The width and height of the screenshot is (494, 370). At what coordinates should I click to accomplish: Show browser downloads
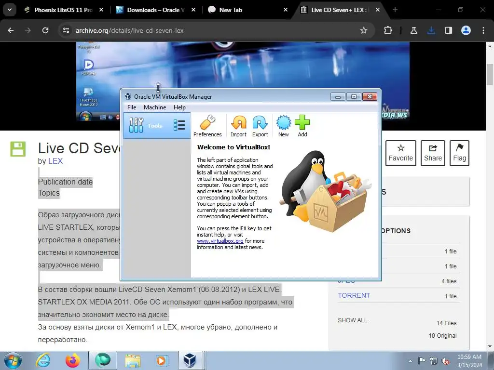[x=431, y=30]
